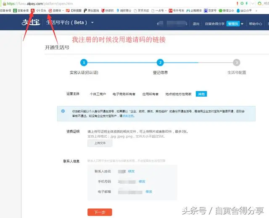Click the 点击注册 link in the notice
This screenshot has width=269, height=218.
pyautogui.click(x=128, y=116)
